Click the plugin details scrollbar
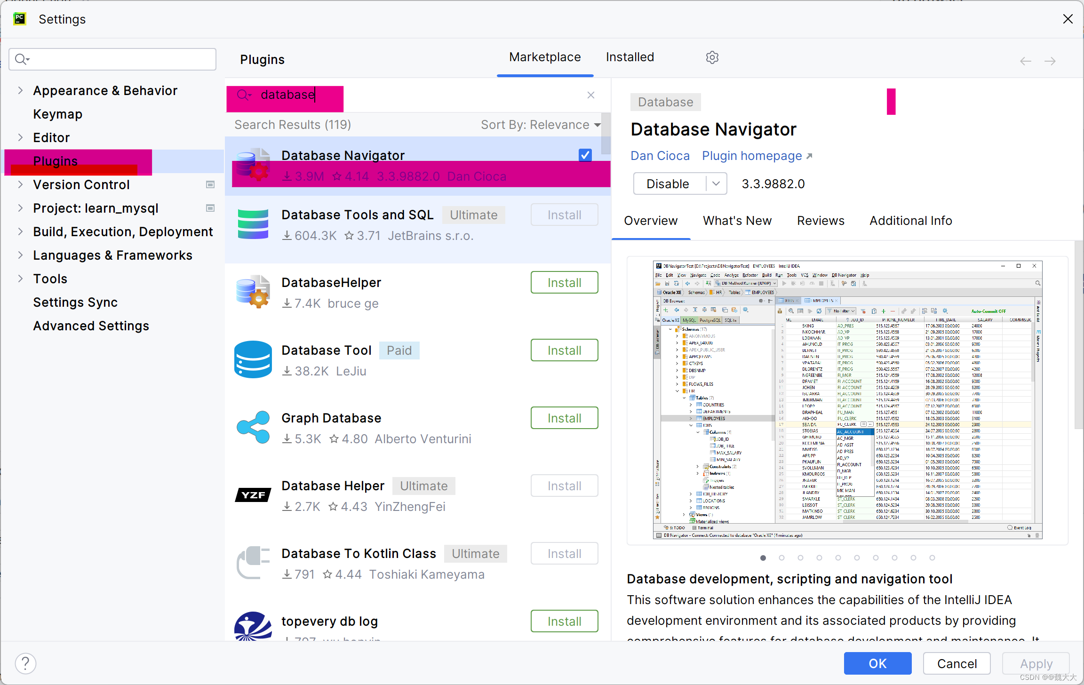1084x685 pixels. tap(1079, 335)
